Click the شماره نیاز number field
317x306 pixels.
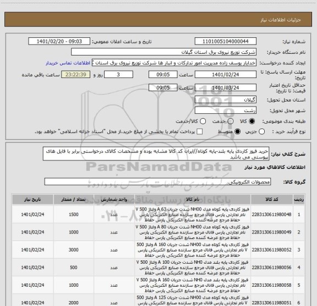click(226, 41)
